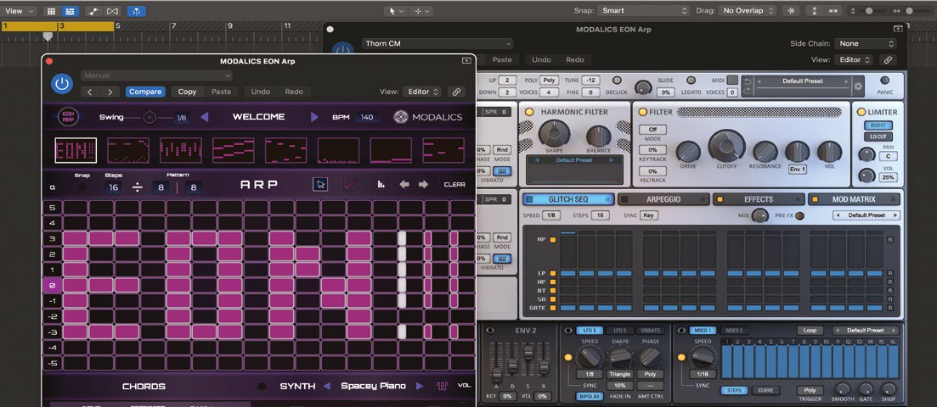The image size is (937, 407).
Task: Shift the arp pattern left
Action: click(x=404, y=184)
